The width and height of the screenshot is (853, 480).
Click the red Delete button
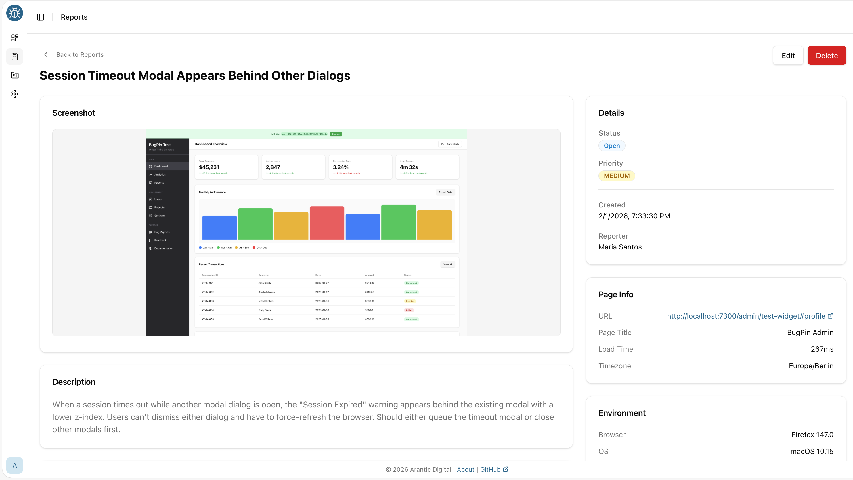[x=827, y=55]
